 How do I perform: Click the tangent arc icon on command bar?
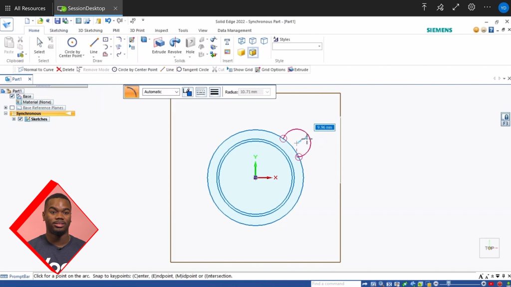click(131, 92)
